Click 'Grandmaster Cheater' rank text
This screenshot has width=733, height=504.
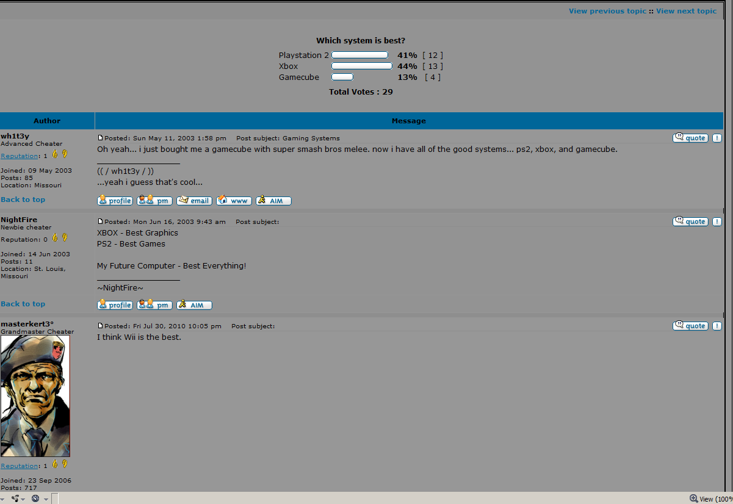click(x=37, y=332)
